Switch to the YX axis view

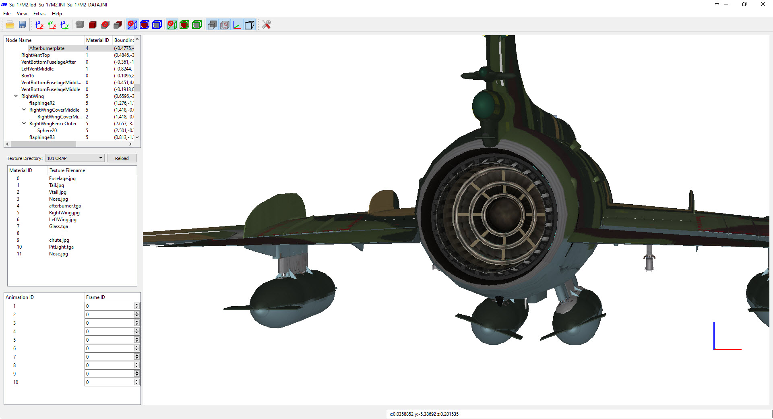[52, 25]
